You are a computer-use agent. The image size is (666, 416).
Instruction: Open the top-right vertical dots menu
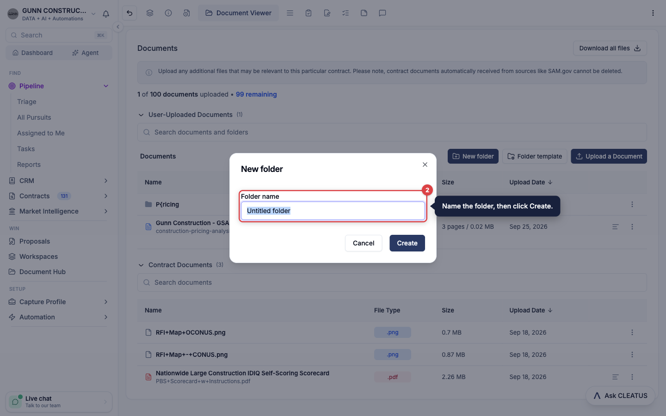point(653,13)
